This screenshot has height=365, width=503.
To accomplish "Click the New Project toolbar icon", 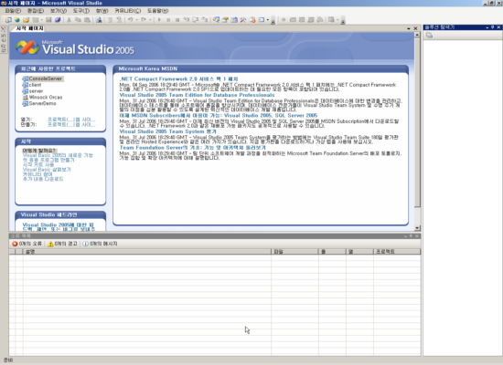I will click(8, 20).
